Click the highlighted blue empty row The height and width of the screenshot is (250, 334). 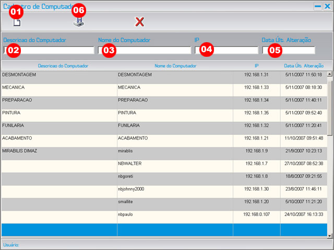click(157, 230)
